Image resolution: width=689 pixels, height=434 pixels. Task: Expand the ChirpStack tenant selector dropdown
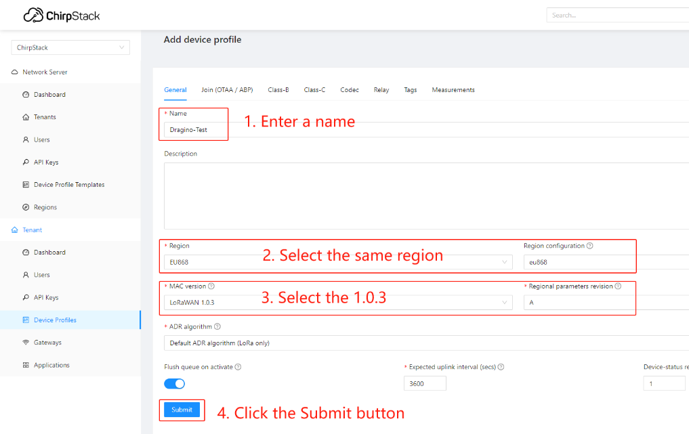point(70,47)
